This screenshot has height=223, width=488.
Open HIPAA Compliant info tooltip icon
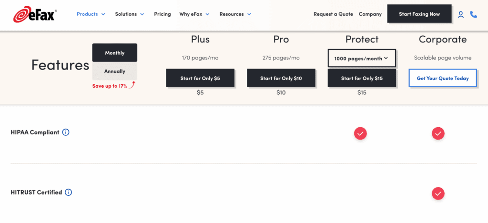pyautogui.click(x=66, y=132)
